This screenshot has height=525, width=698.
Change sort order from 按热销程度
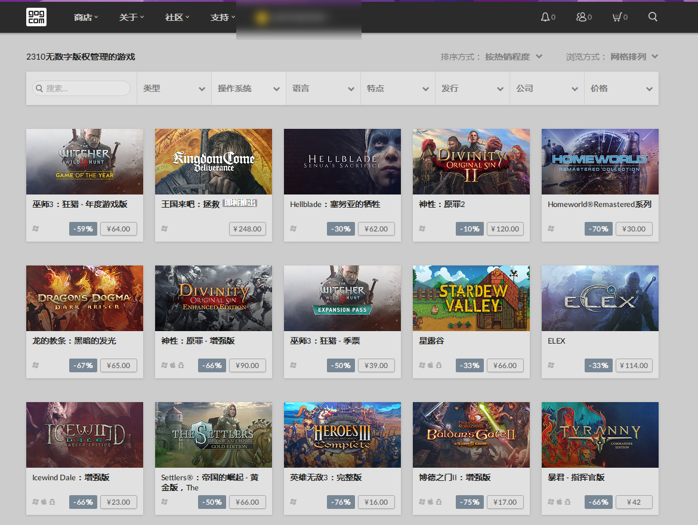point(513,57)
